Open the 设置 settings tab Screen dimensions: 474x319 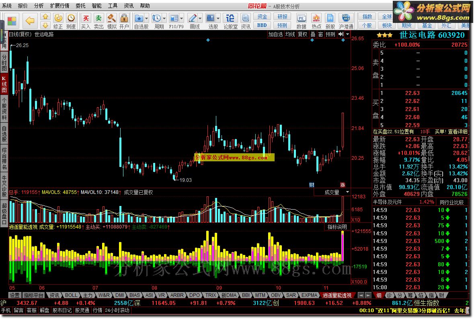click(14, 295)
